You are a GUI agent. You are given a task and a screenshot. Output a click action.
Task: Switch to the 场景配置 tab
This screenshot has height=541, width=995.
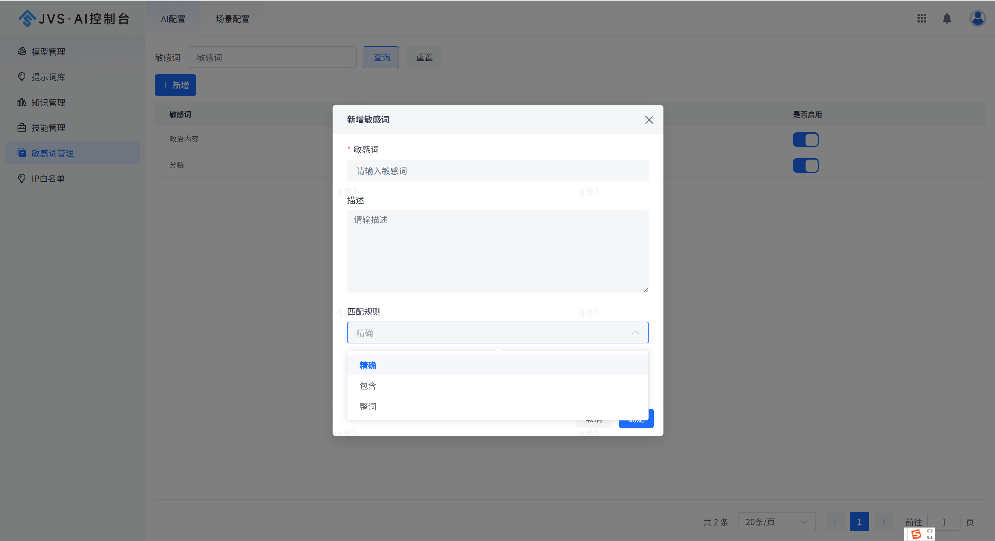[232, 19]
